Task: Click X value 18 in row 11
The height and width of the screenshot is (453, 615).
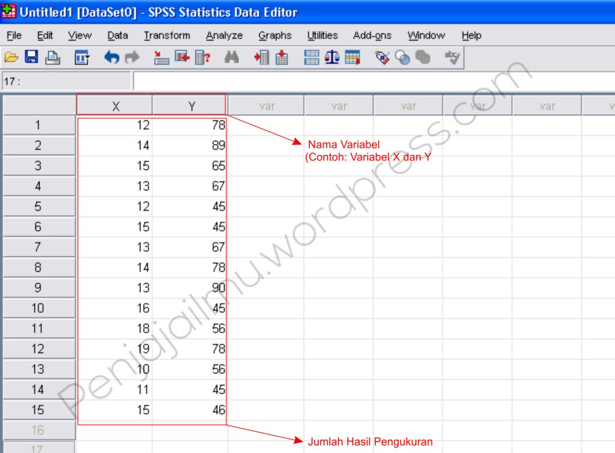Action: [x=115, y=329]
